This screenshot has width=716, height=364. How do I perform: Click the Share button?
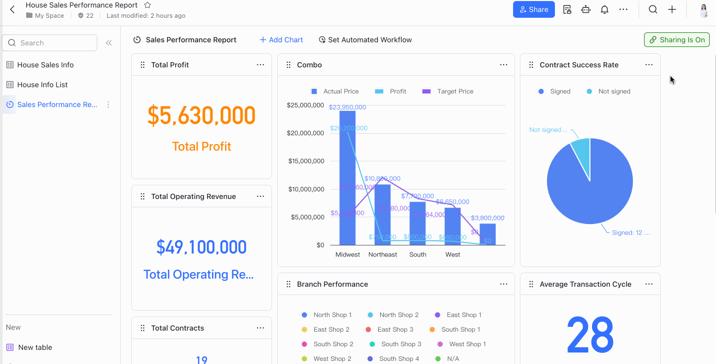click(533, 9)
